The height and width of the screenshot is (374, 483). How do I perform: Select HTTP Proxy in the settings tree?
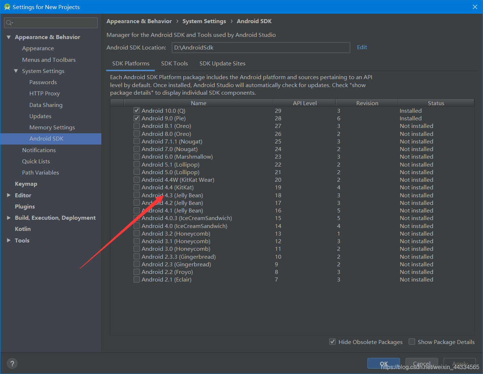(x=45, y=94)
